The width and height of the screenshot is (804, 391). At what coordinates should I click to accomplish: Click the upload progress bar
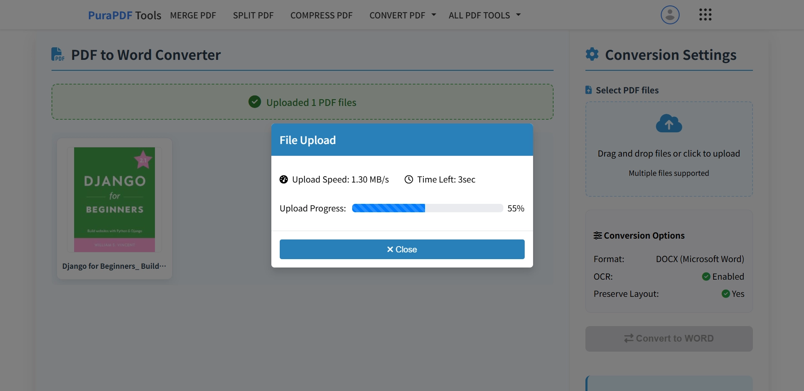coord(427,208)
